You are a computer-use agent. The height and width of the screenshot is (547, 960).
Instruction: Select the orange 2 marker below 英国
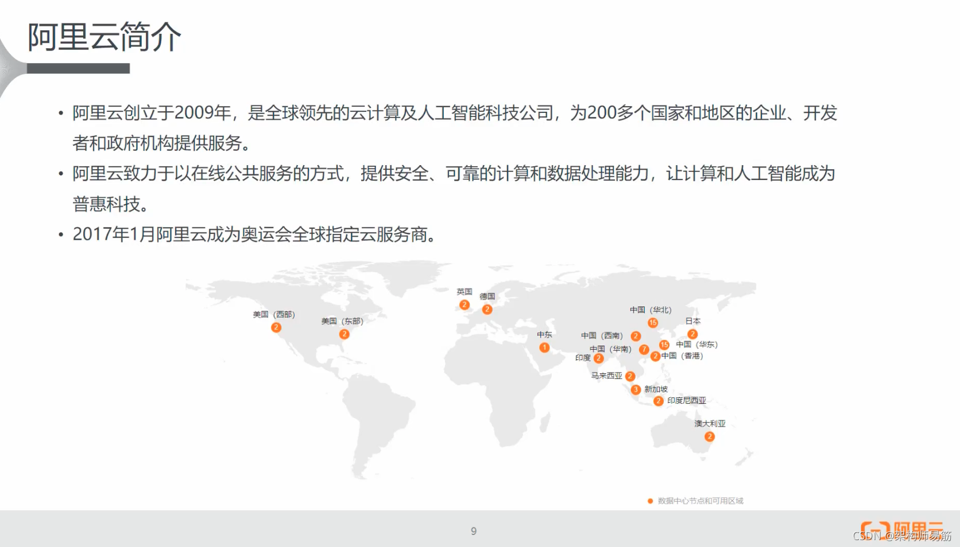pos(464,305)
